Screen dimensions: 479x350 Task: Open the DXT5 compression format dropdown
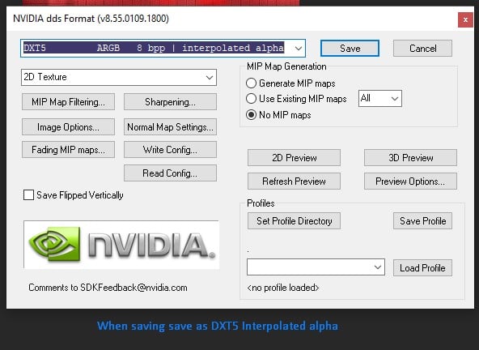[x=163, y=48]
